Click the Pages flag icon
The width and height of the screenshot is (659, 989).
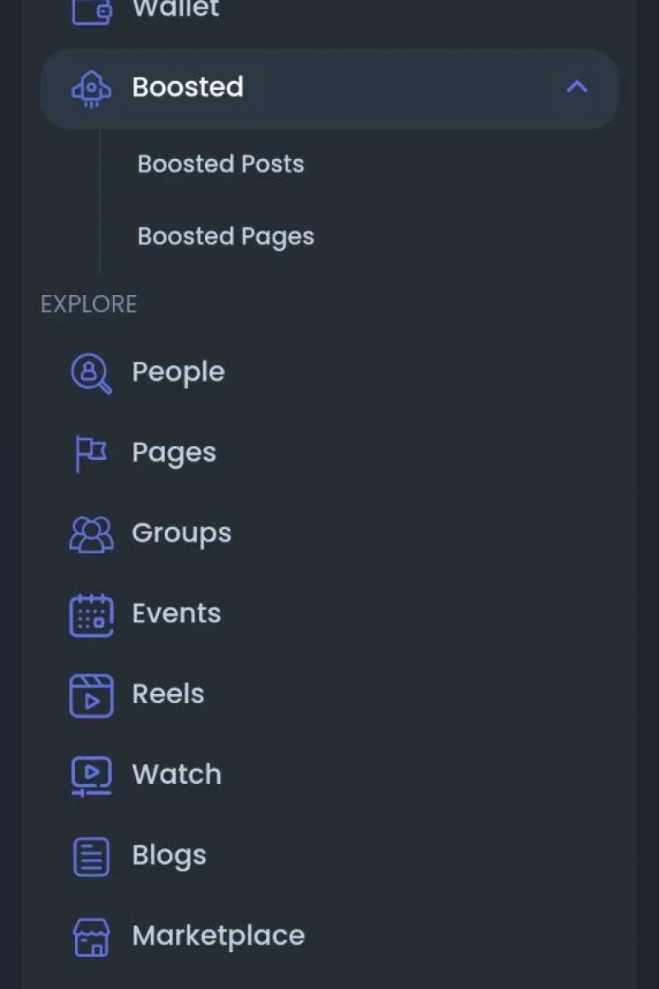[91, 453]
